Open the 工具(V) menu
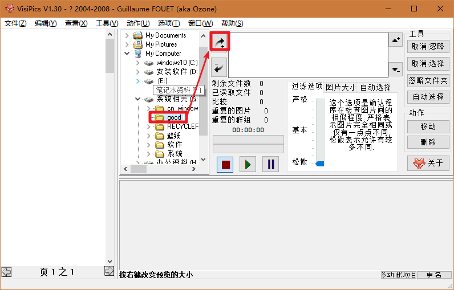 [107, 23]
